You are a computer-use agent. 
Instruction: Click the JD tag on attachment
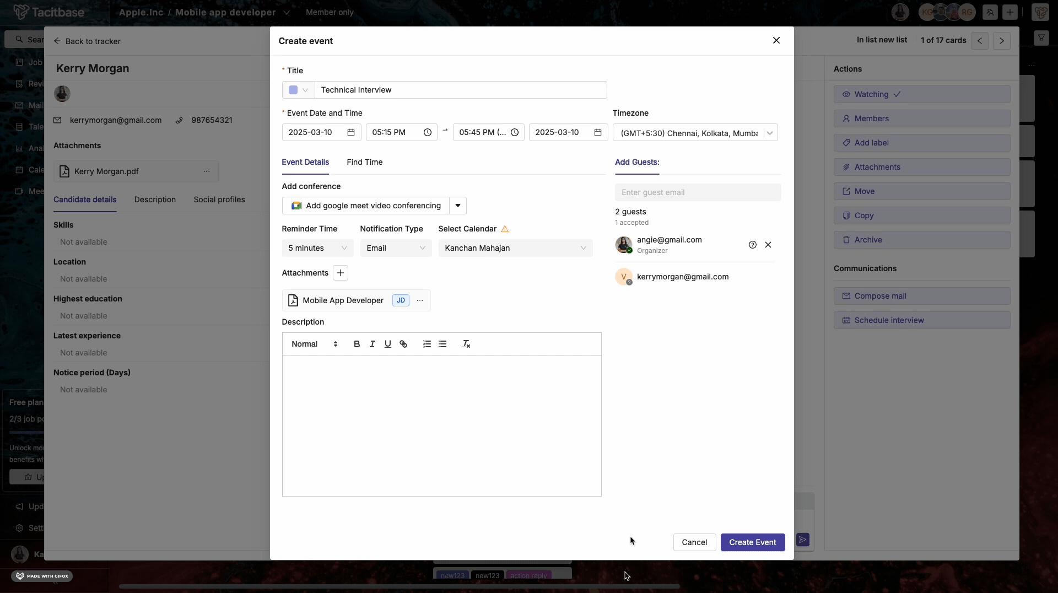pos(401,300)
